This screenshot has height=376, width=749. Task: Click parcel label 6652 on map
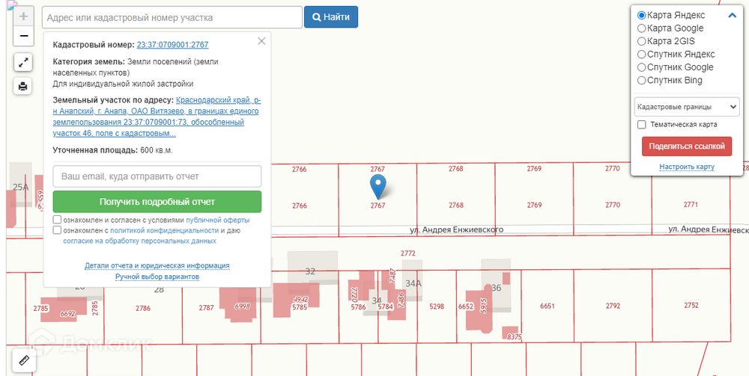pos(465,306)
